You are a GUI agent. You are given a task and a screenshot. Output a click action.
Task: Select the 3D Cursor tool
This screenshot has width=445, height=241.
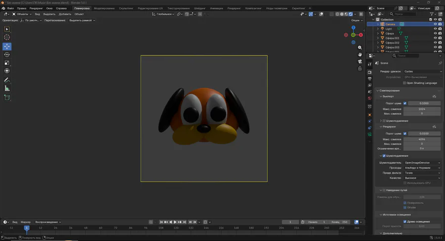(x=7, y=37)
